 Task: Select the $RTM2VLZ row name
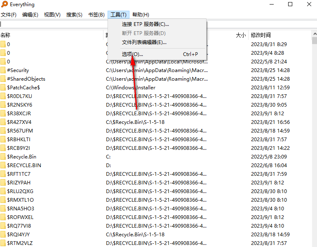point(20,243)
